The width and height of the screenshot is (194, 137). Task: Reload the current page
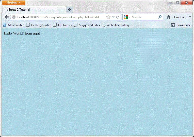click(118, 17)
